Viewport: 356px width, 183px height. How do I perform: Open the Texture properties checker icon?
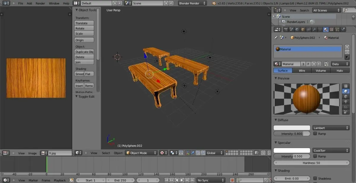[x=332, y=29]
